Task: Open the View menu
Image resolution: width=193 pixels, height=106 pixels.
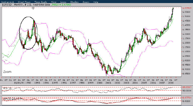Action: tap(54, 2)
